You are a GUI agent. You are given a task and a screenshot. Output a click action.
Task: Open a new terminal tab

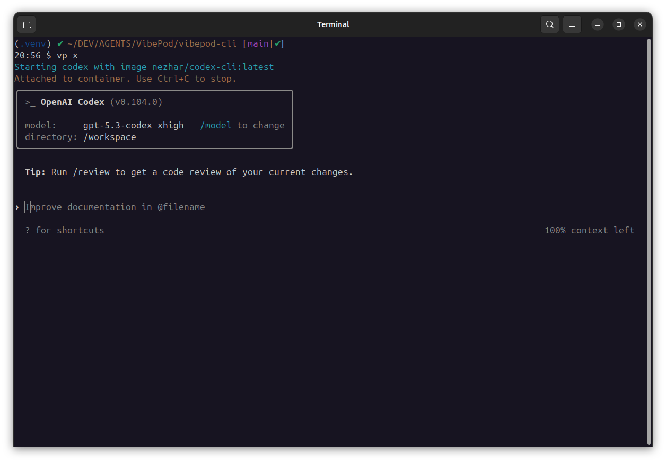pos(27,24)
